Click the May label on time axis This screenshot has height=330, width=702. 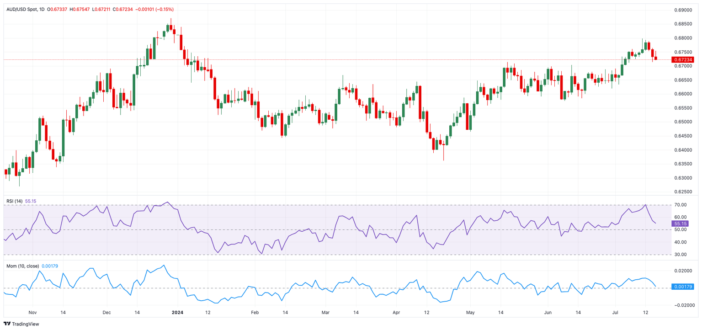click(471, 313)
